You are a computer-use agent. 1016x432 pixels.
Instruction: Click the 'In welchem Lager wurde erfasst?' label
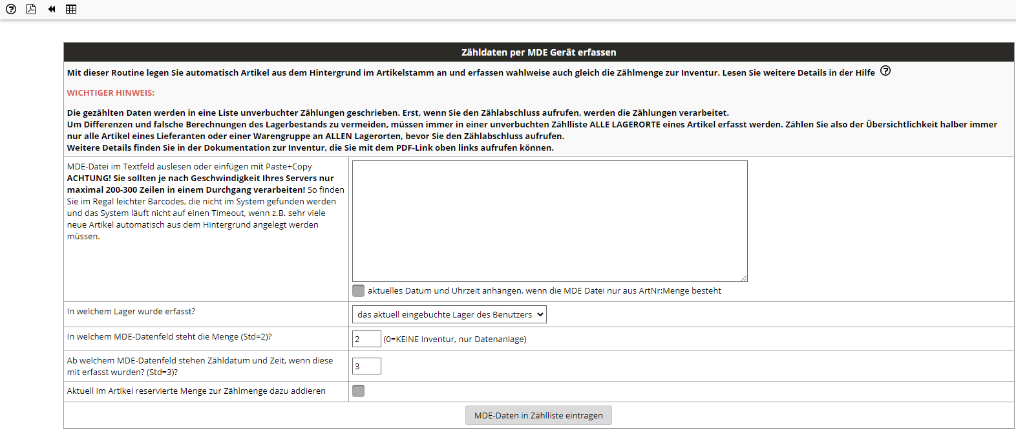[131, 312]
